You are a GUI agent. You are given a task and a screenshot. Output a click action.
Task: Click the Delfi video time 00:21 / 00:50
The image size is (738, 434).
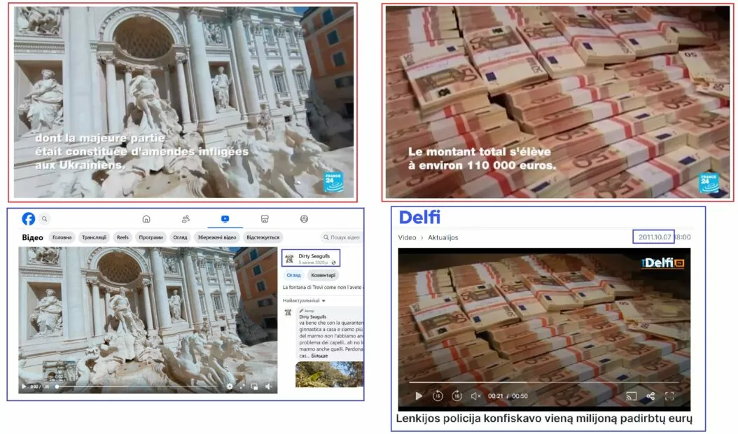click(x=508, y=396)
